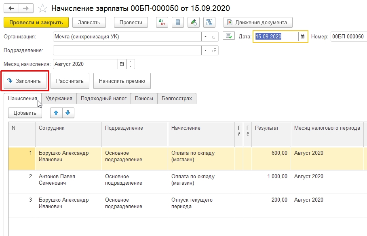Select employee Антонов Павел Семенович
Image resolution: width=367 pixels, height=236 pixels.
[68, 182]
